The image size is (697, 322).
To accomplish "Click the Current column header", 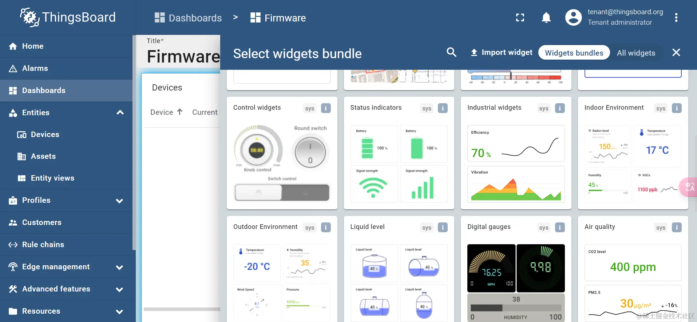I will click(205, 112).
